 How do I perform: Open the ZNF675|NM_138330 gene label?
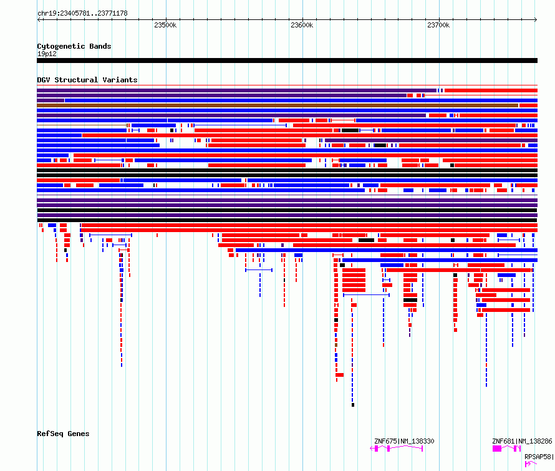coord(404,441)
